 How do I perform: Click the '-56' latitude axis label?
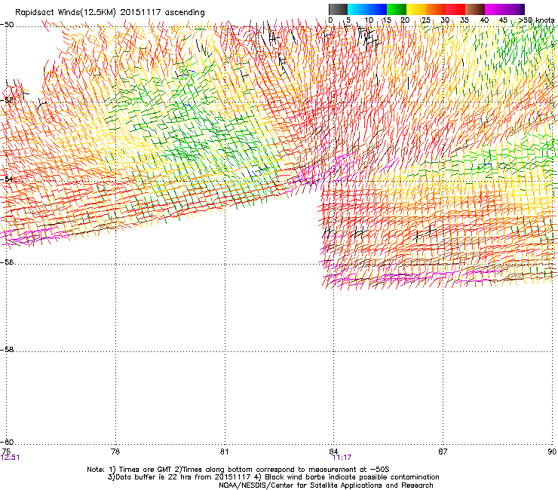(x=7, y=262)
